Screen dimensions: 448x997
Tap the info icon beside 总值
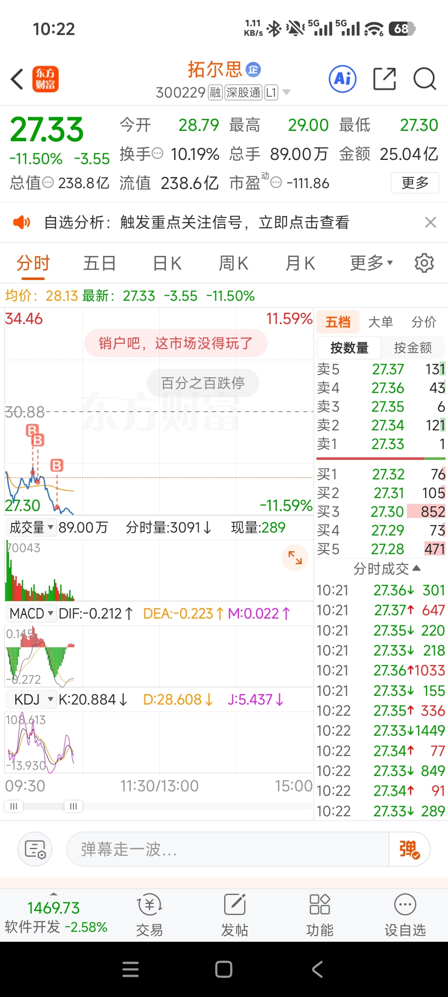48,182
